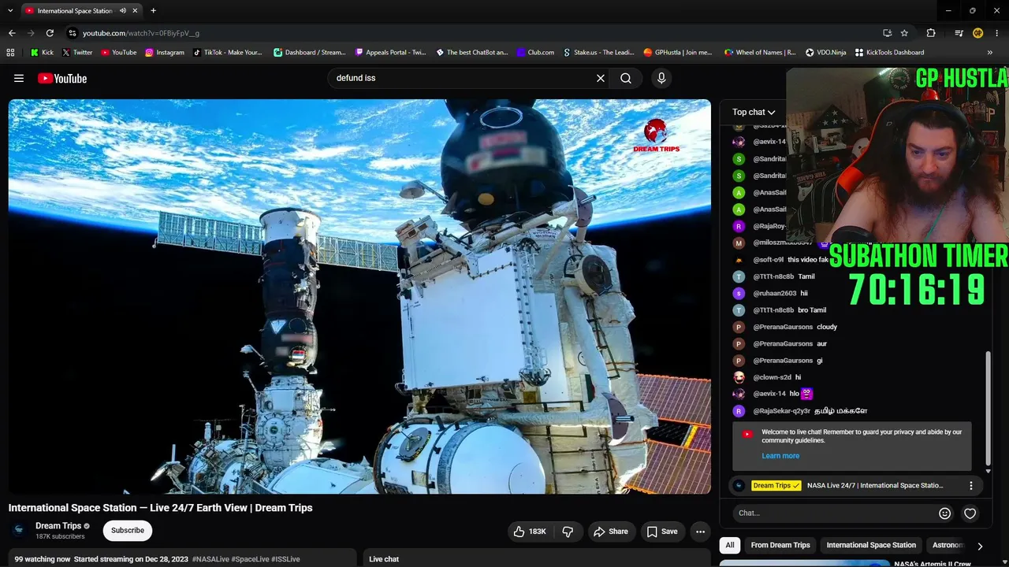Select the International Space Station chip

click(871, 545)
